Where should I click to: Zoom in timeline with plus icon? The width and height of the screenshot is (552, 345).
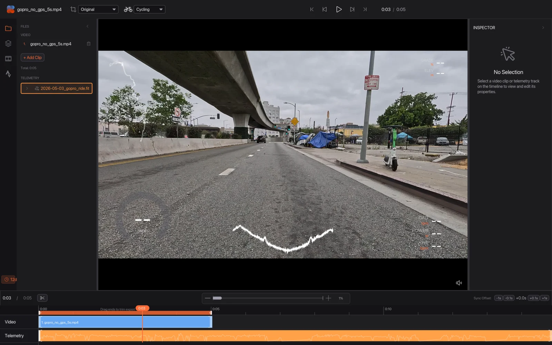pyautogui.click(x=328, y=298)
